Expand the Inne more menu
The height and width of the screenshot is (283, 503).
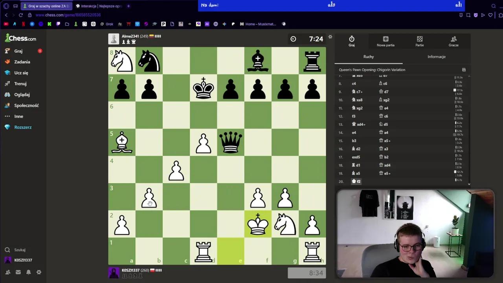(x=18, y=116)
